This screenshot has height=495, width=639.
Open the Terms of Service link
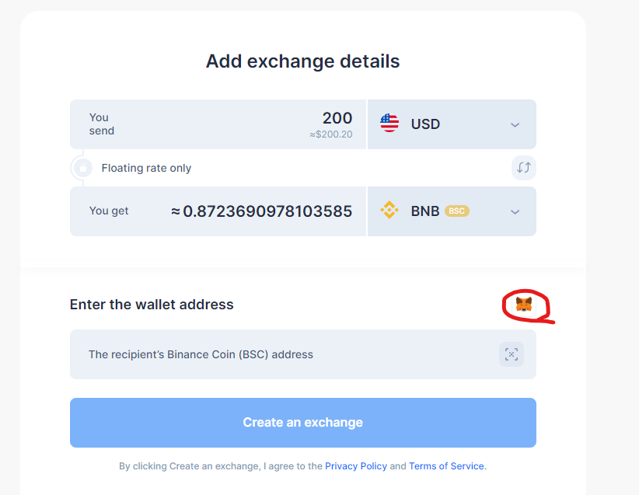[446, 466]
